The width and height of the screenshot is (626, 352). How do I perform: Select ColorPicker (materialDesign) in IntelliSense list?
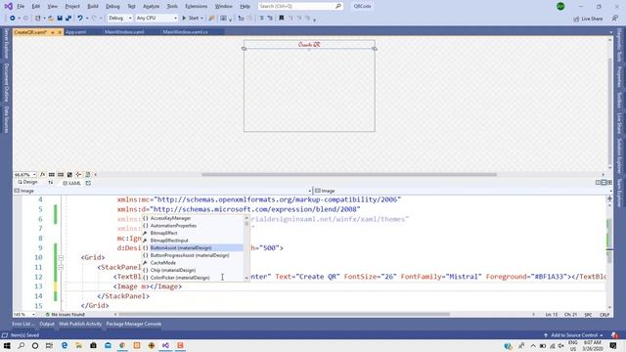(193, 278)
